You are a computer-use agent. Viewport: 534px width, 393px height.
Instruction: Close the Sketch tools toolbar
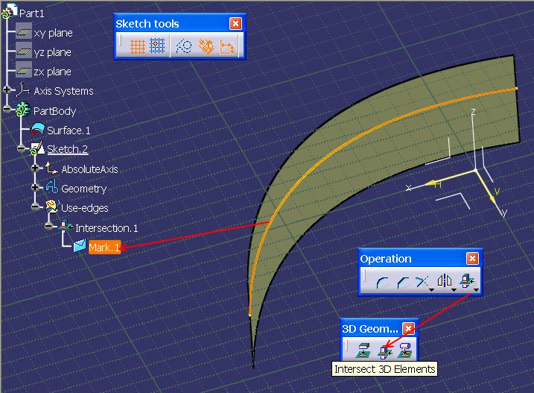point(235,24)
